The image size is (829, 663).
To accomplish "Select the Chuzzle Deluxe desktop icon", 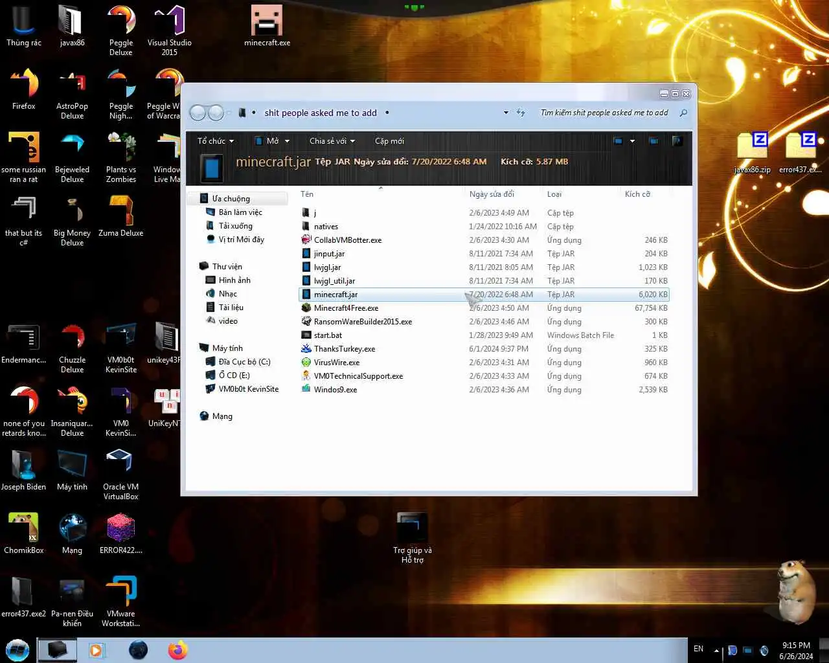I will [72, 348].
